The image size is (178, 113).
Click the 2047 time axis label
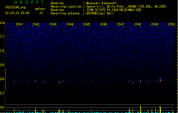click(x=121, y=24)
